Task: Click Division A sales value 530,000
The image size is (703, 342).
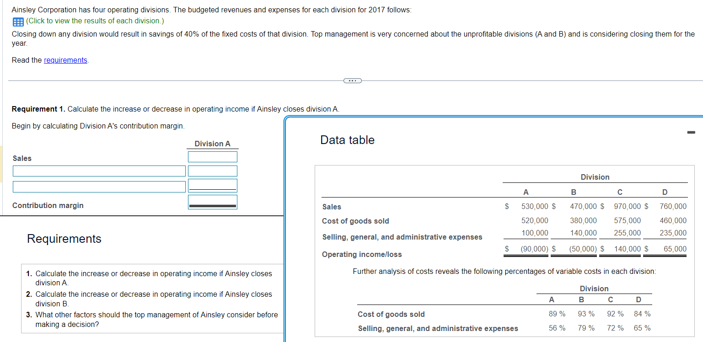Action: [x=535, y=207]
